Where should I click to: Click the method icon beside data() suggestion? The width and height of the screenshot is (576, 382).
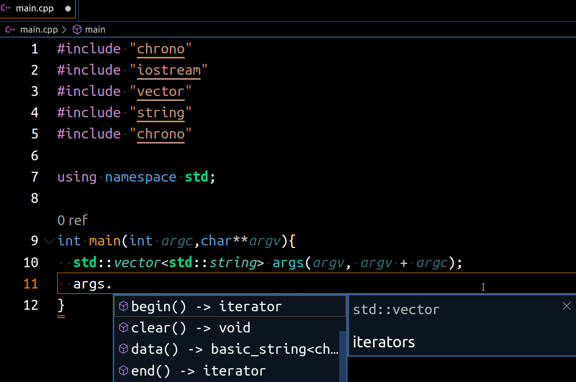123,349
